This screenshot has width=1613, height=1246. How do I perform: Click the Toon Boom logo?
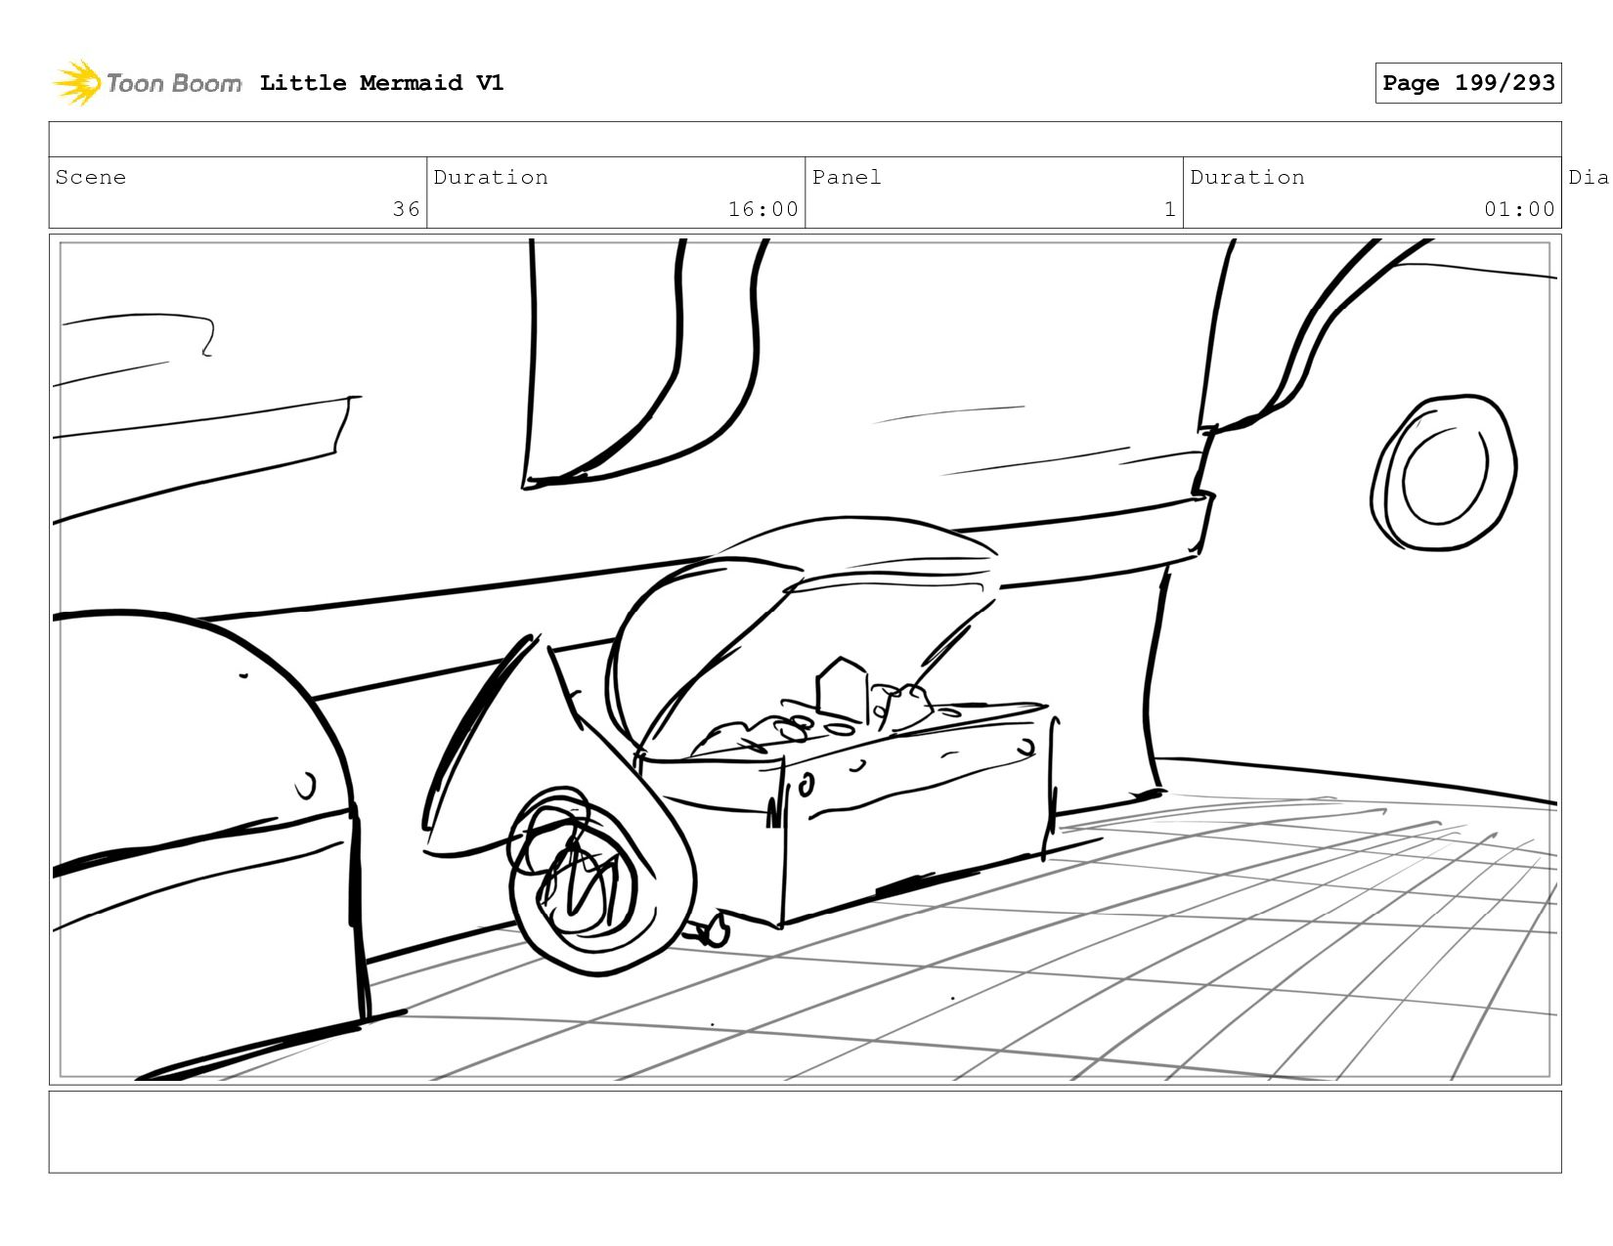tap(147, 83)
